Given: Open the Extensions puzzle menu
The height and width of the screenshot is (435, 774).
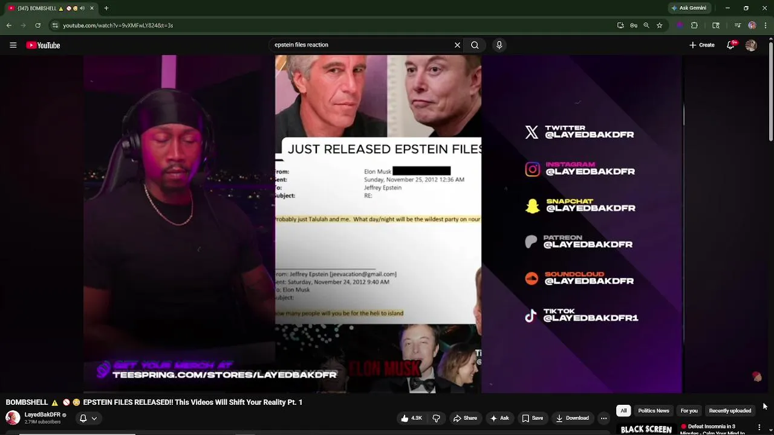Looking at the screenshot, I should coord(694,25).
